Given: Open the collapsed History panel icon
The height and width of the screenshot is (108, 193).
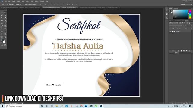Looking at the screenshot, I should pos(167,10).
